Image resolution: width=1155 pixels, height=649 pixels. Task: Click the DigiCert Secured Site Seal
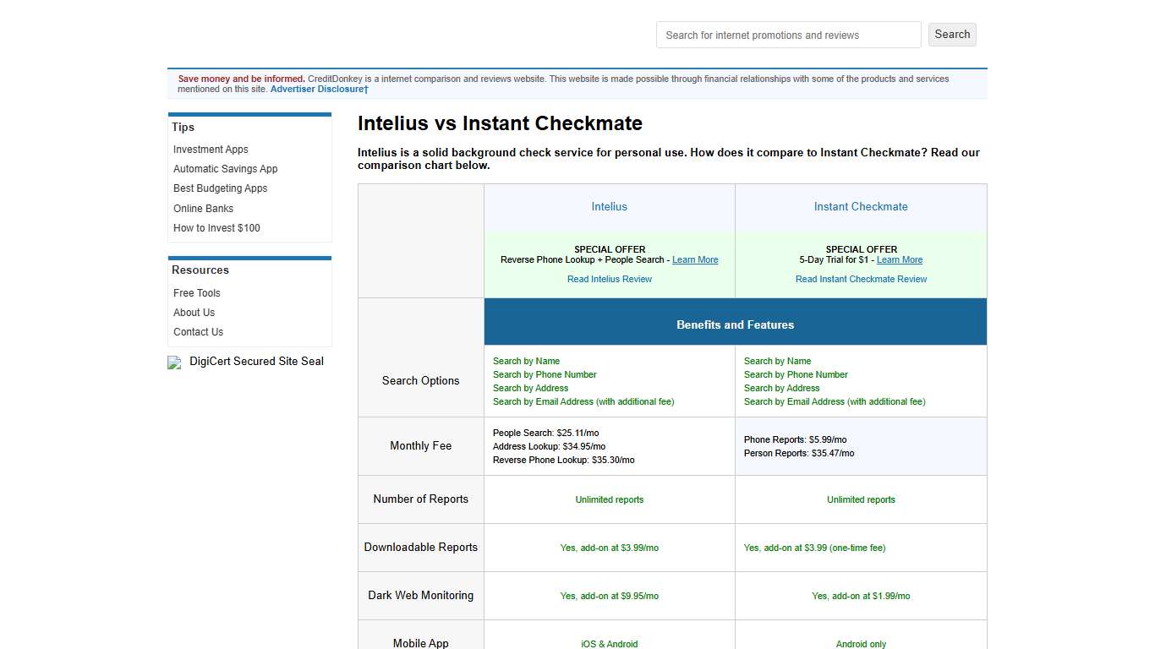pyautogui.click(x=255, y=361)
